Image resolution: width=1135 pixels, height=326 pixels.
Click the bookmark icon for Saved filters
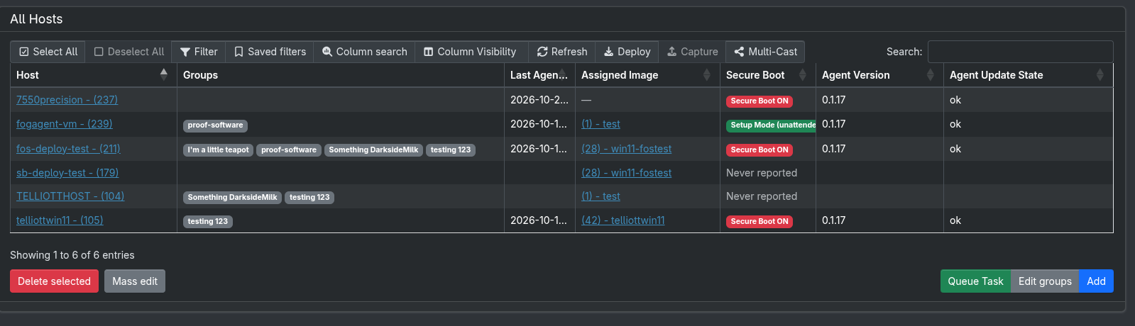pyautogui.click(x=238, y=52)
